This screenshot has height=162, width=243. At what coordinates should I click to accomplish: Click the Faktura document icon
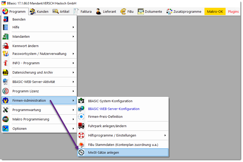(76, 11)
